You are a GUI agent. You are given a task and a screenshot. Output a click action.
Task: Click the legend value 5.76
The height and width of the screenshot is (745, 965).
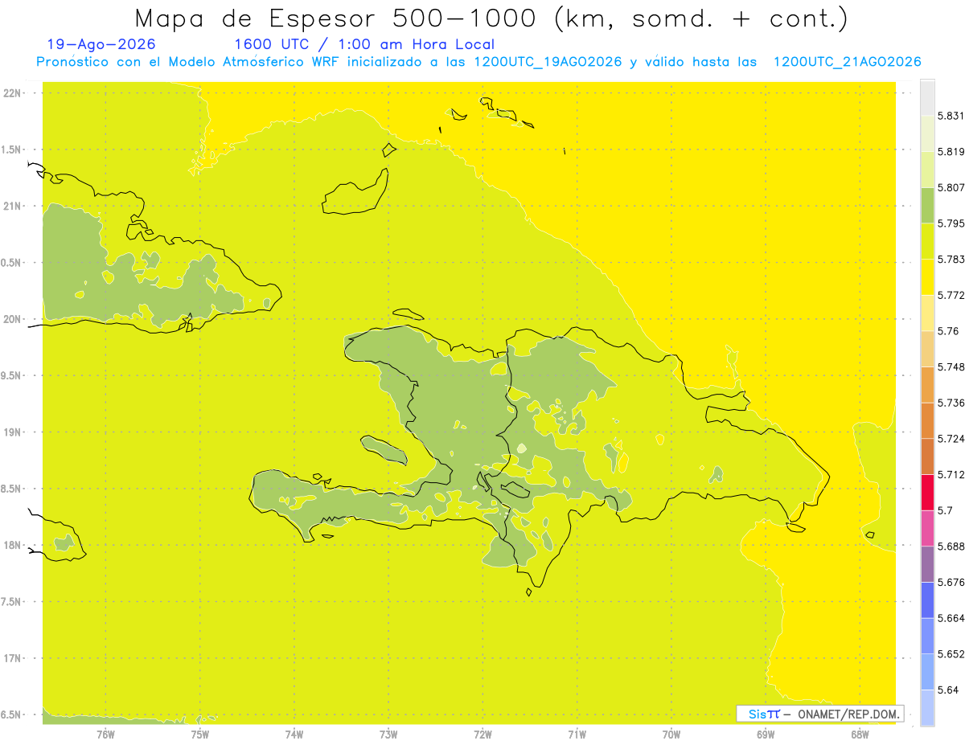948,330
